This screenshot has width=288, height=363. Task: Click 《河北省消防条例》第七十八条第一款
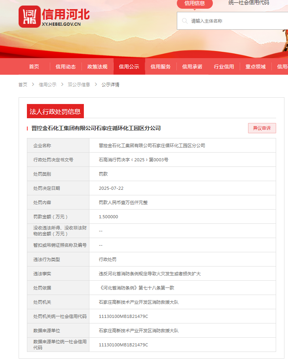click(x=136, y=288)
